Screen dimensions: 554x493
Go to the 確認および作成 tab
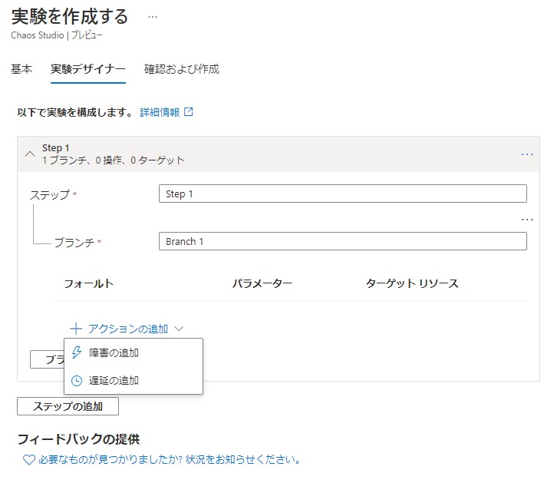click(x=182, y=69)
